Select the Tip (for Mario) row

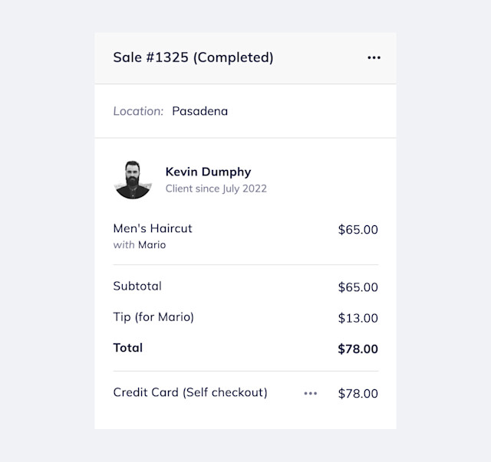click(245, 317)
